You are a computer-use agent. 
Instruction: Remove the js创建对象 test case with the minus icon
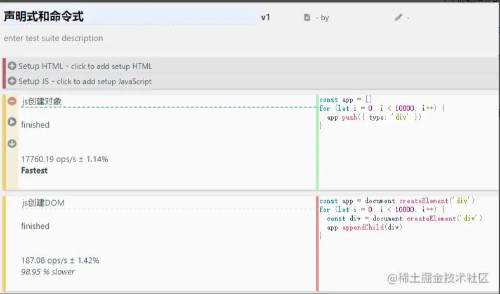pyautogui.click(x=12, y=101)
